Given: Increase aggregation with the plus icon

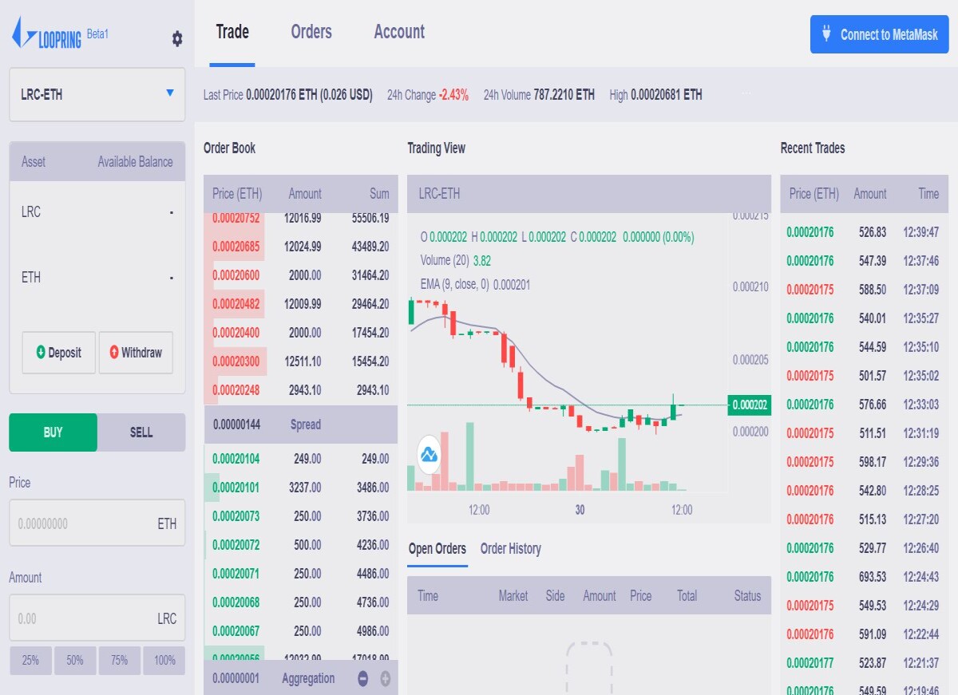Looking at the screenshot, I should (x=386, y=679).
